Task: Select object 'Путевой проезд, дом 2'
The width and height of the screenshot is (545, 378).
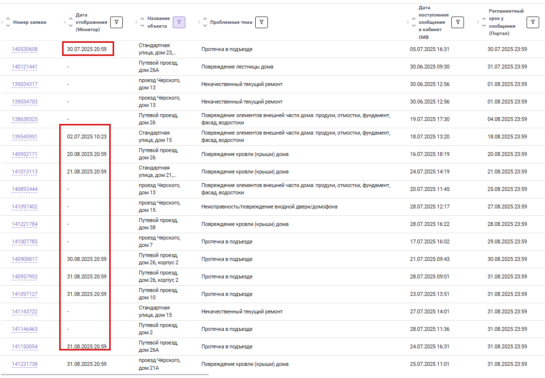Action: pyautogui.click(x=159, y=329)
